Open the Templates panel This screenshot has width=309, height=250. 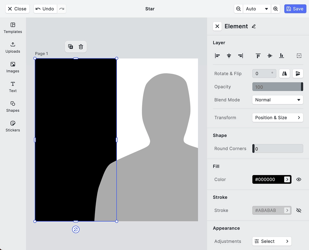13,28
